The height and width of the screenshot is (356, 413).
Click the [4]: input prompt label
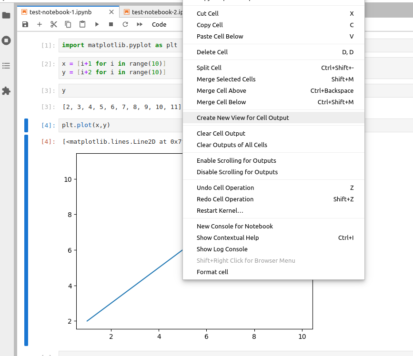click(x=48, y=126)
